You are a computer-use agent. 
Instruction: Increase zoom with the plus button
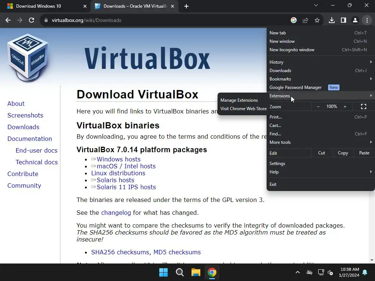coord(345,106)
